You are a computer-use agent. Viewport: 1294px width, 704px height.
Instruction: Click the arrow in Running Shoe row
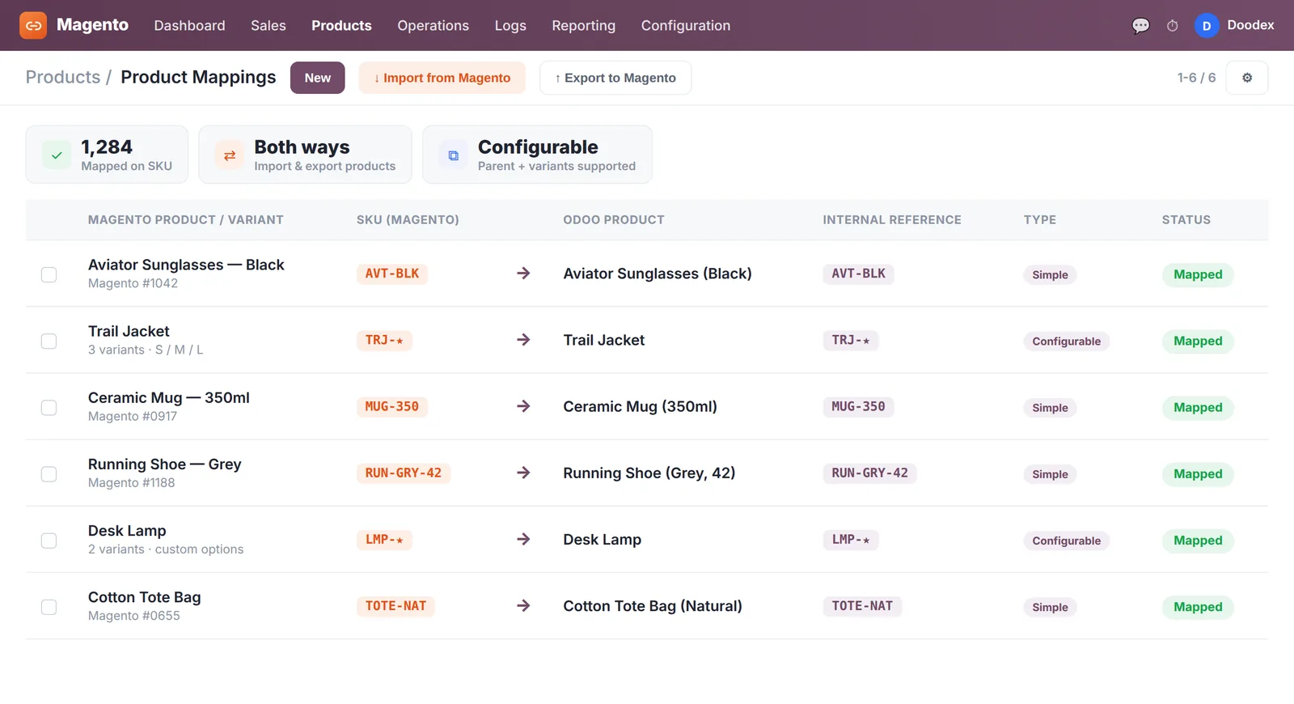[523, 473]
